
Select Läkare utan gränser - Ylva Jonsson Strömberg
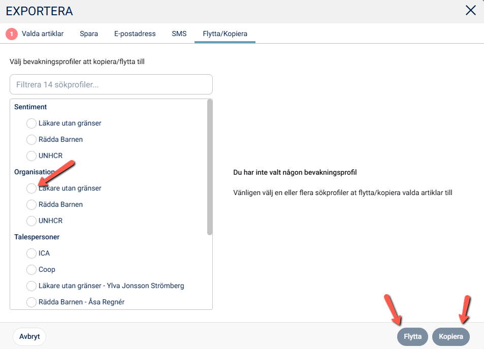pyautogui.click(x=31, y=285)
